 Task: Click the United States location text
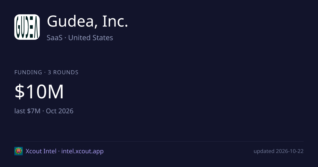(91, 38)
